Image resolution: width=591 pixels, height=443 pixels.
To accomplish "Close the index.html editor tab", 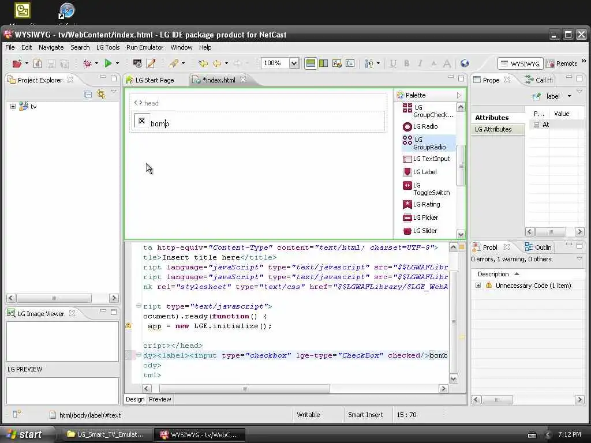I will click(243, 80).
